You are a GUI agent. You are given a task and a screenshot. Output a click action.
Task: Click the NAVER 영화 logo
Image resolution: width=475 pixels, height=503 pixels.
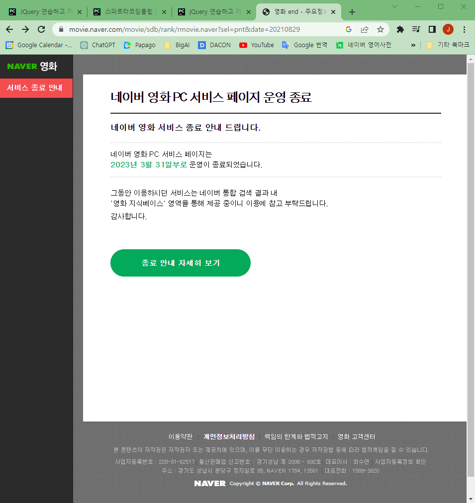(x=32, y=67)
